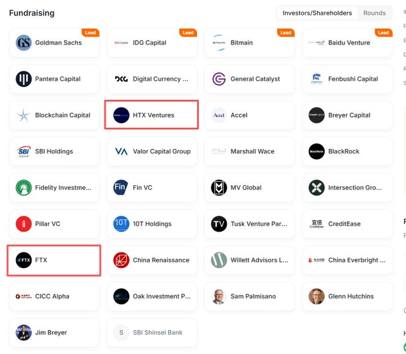The image size is (406, 354).
Task: Click the BlackRock logo icon
Action: click(316, 151)
